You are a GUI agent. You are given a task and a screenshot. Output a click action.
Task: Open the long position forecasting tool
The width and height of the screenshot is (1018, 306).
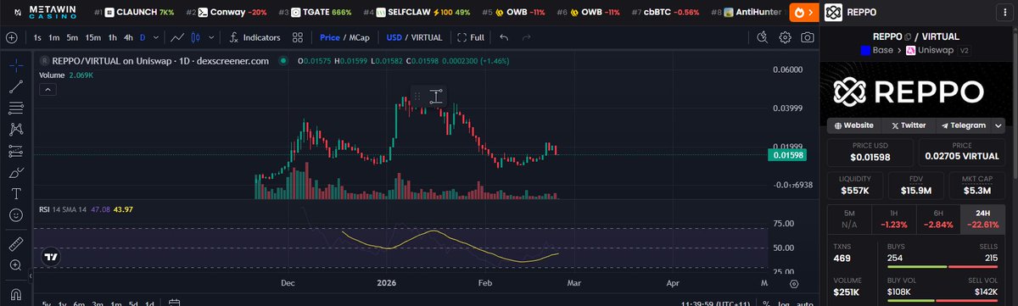15,151
